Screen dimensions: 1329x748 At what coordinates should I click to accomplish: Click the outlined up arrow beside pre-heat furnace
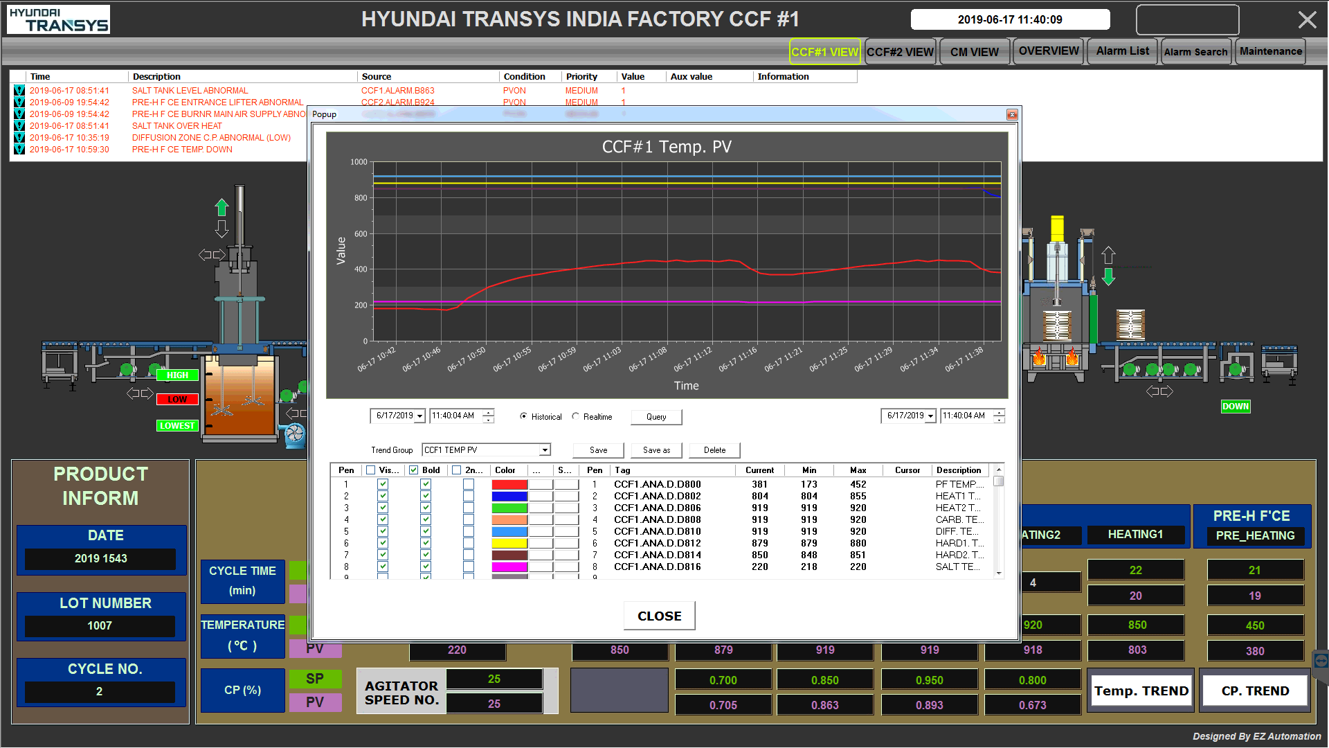[1108, 255]
